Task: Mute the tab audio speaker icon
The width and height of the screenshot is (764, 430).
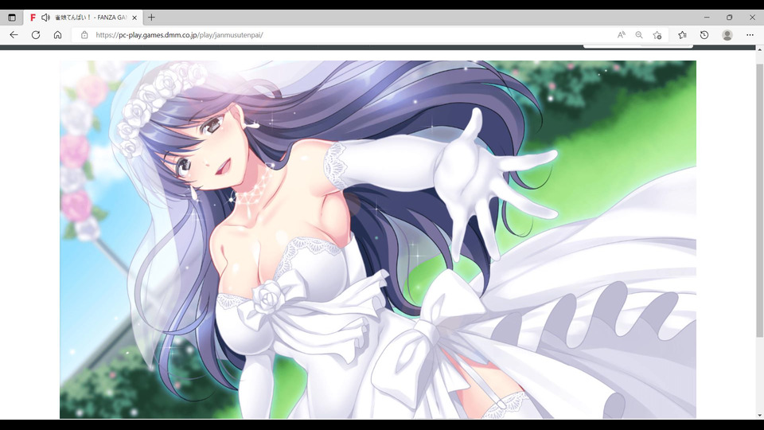Action: coord(46,18)
